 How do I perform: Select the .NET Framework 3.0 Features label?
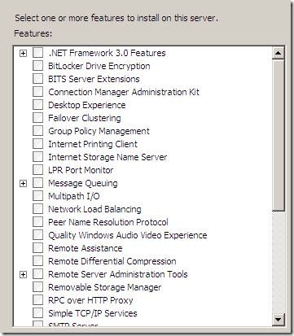point(107,53)
